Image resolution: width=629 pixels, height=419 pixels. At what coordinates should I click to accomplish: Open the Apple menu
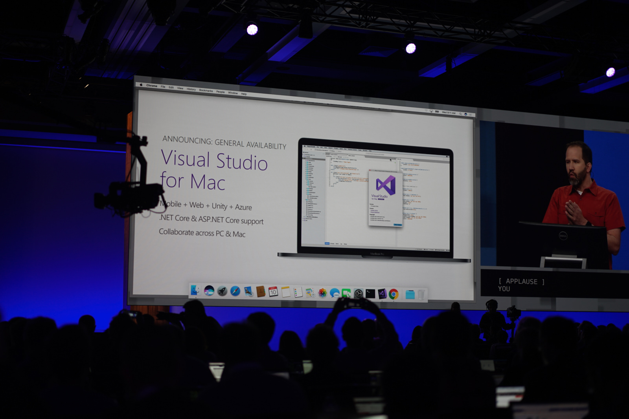[141, 85]
